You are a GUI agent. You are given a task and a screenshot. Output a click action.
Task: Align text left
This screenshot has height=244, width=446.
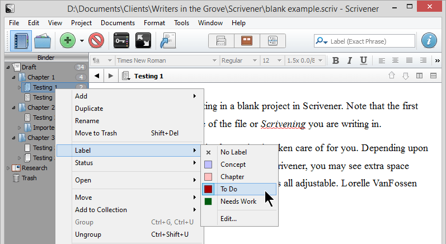pos(382,60)
